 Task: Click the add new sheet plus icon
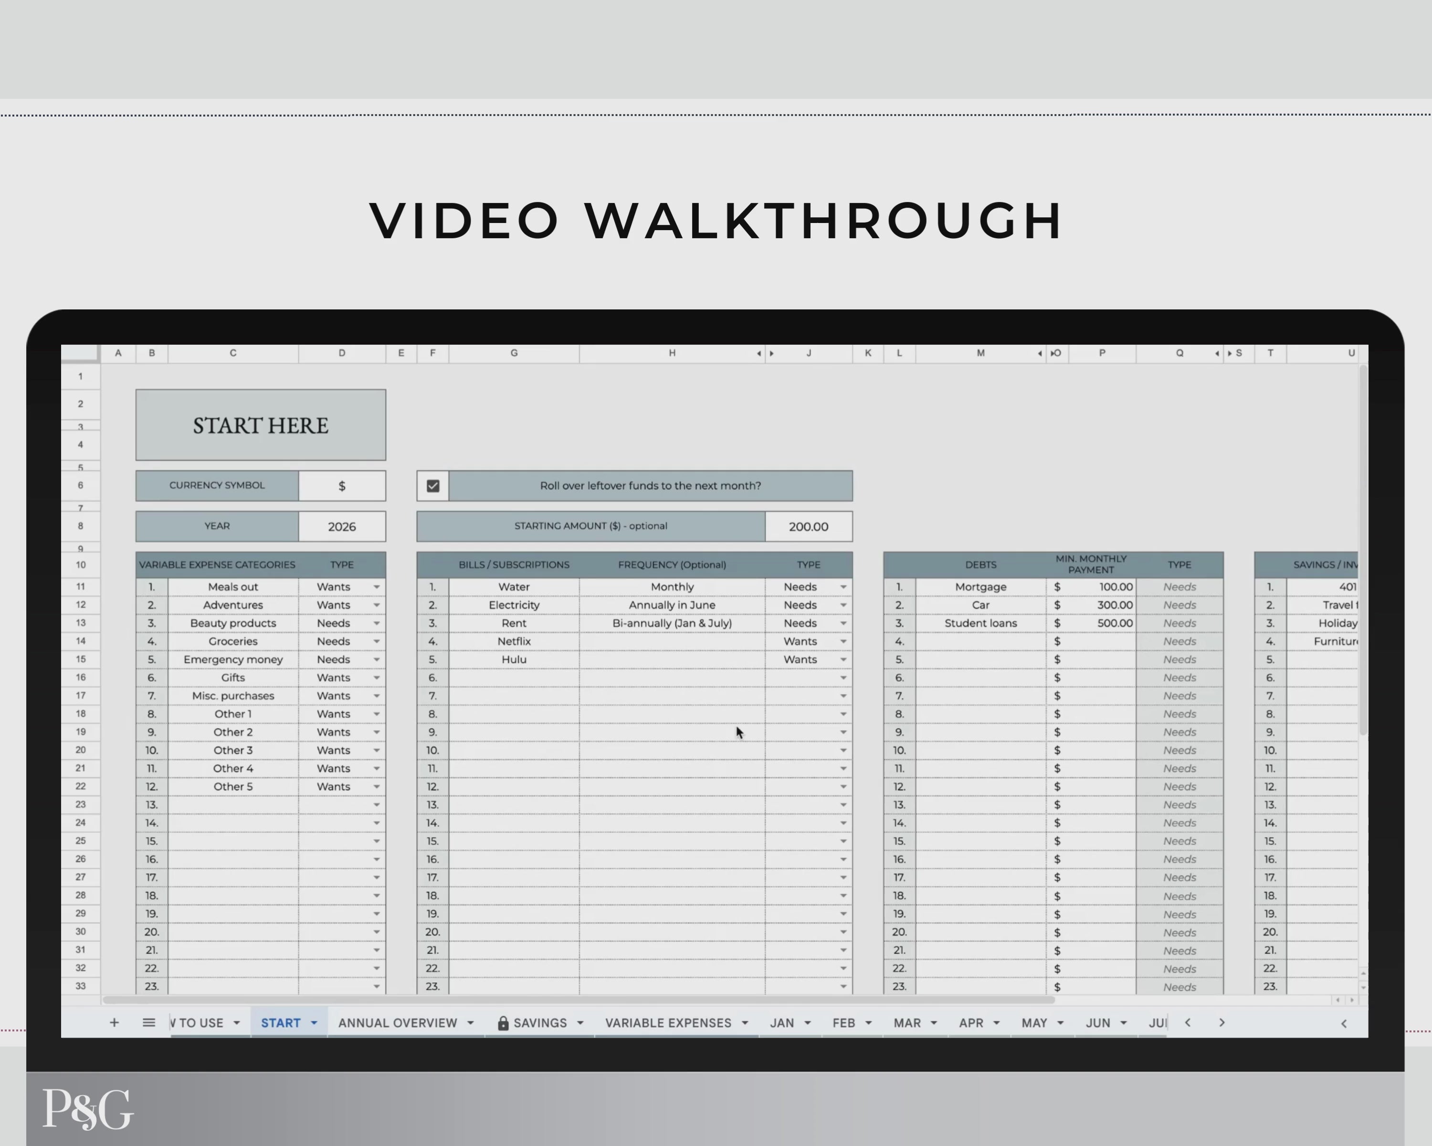114,1022
